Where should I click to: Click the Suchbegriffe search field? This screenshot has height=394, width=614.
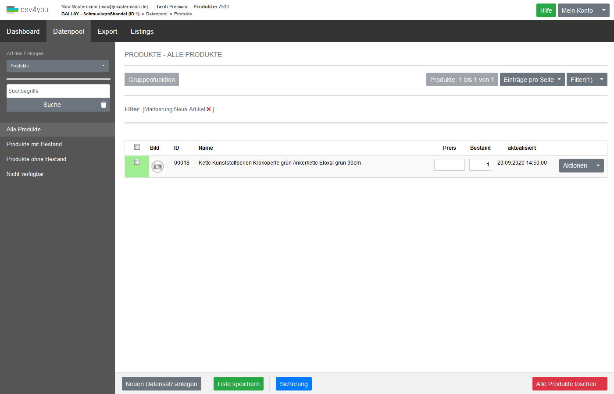(x=58, y=91)
